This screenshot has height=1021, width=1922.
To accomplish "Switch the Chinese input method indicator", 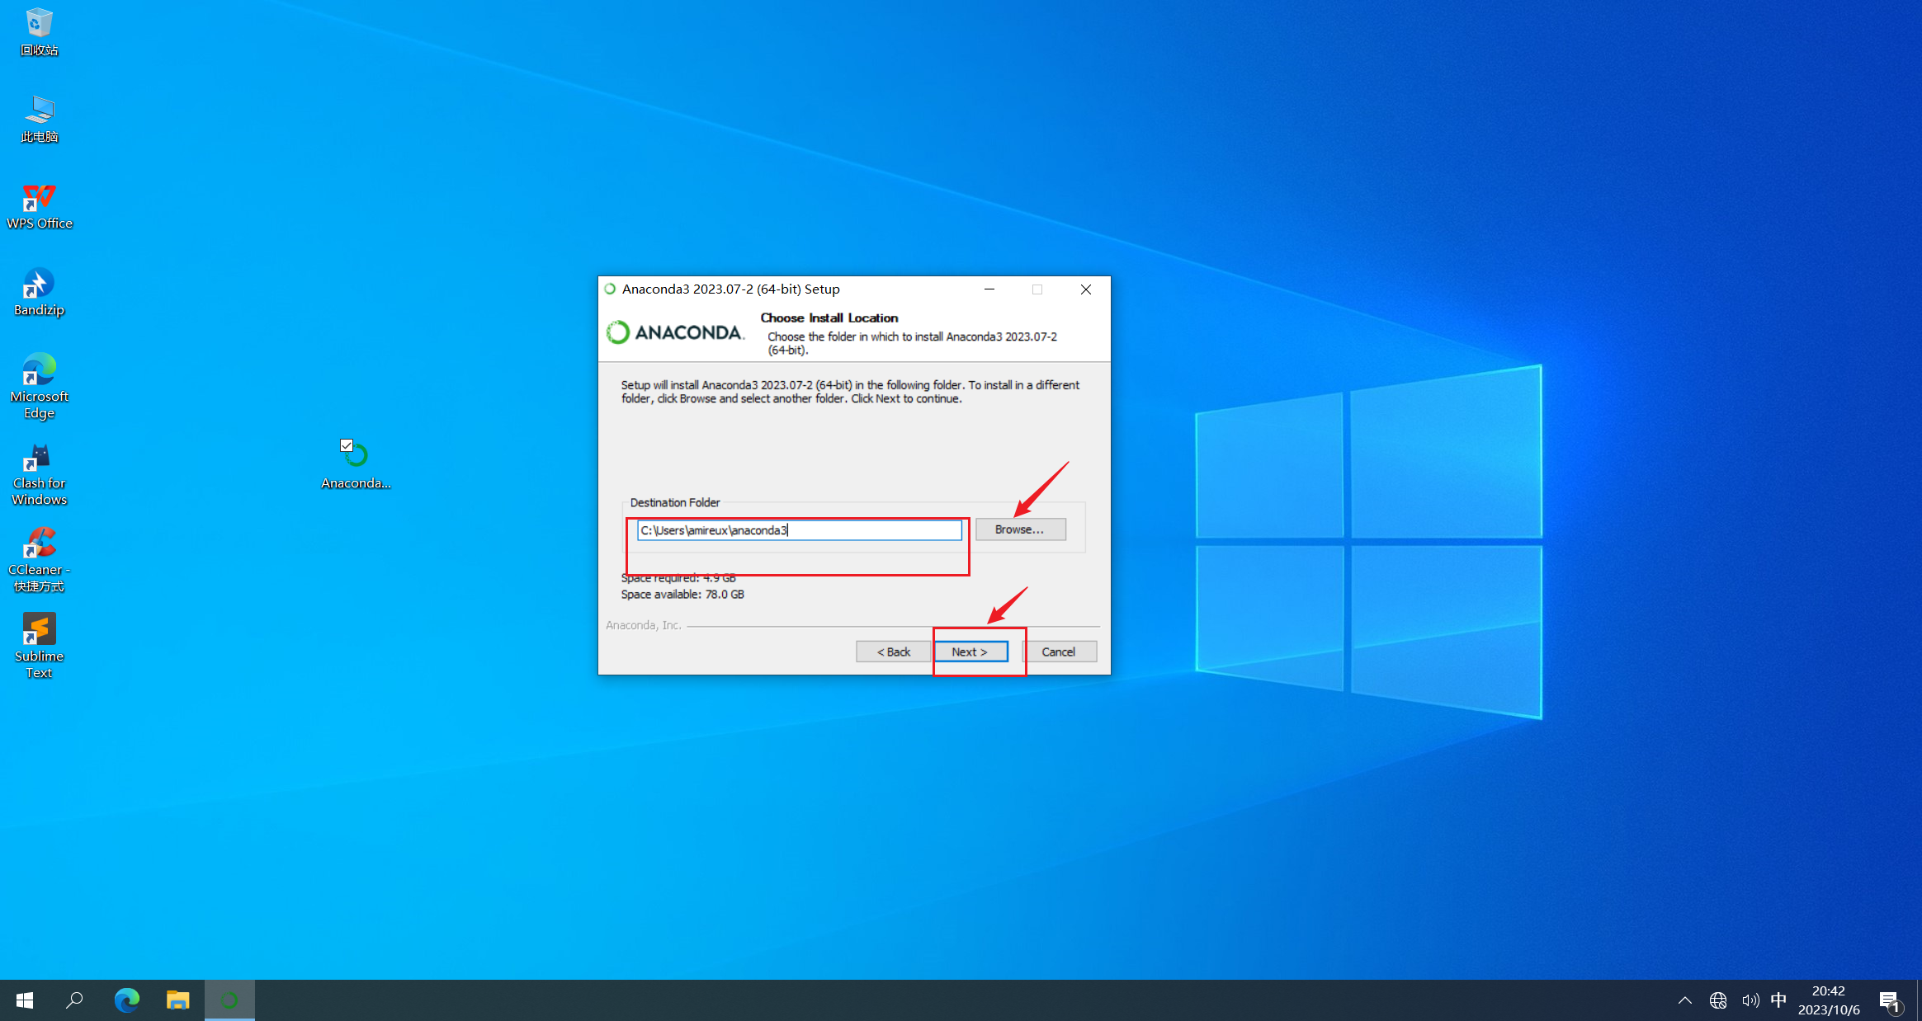I will pos(1778,1000).
